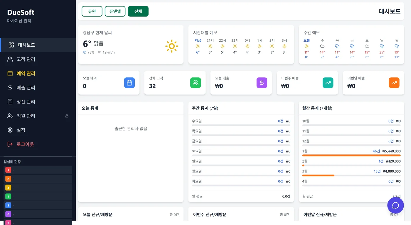
Task: Click the 23시 hourly forecast column
Action: (x=235, y=46)
